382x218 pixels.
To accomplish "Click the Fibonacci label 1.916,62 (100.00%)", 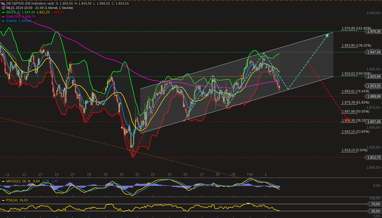I will coord(357,74).
